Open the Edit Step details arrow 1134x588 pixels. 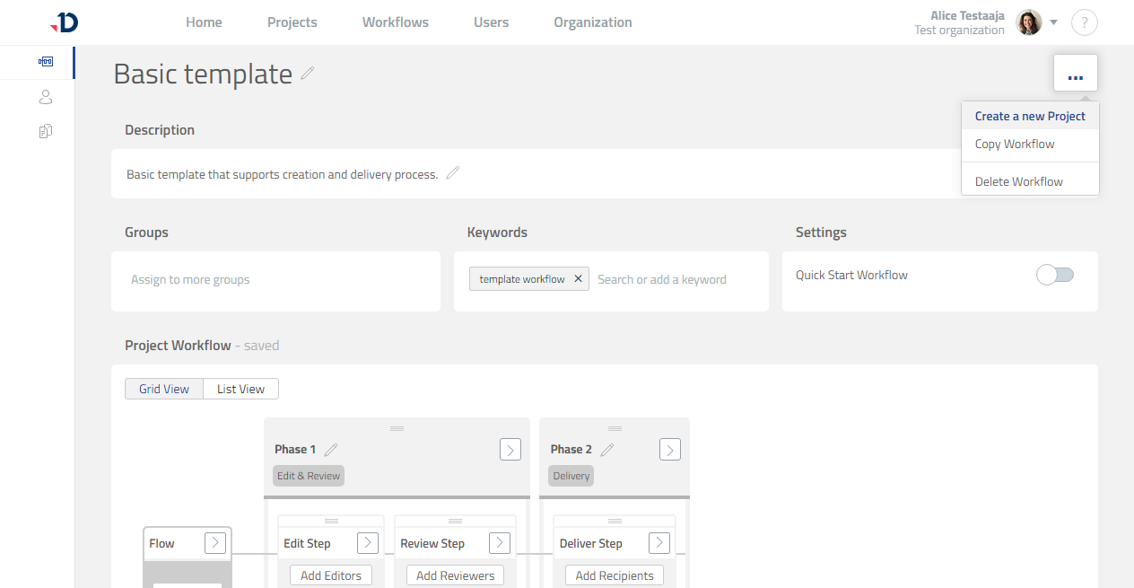(367, 542)
